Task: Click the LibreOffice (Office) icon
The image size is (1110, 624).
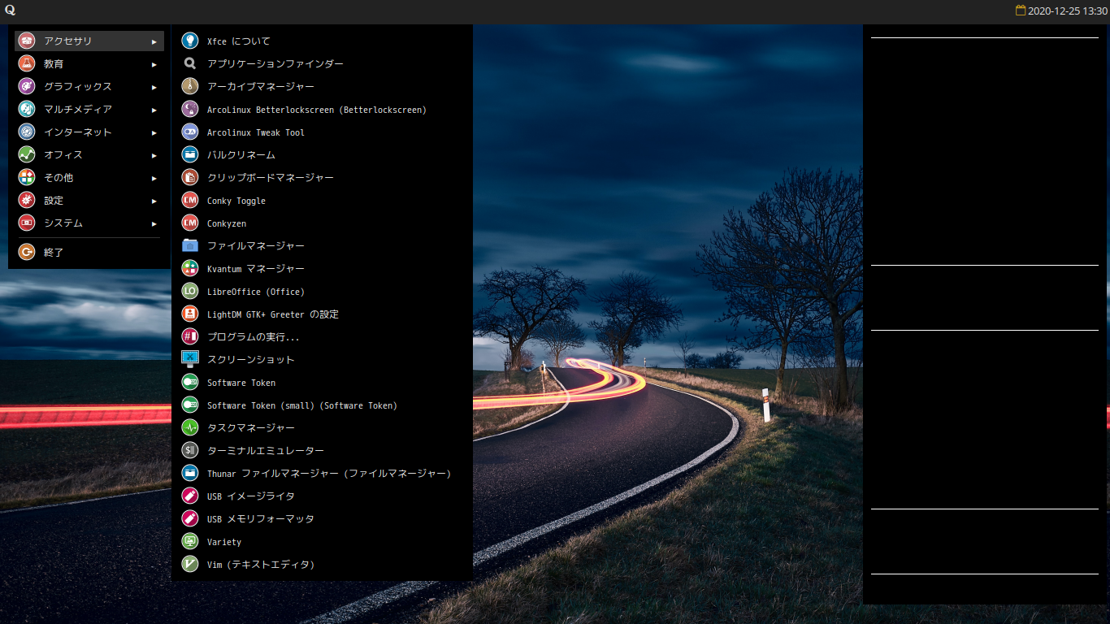Action: click(189, 291)
